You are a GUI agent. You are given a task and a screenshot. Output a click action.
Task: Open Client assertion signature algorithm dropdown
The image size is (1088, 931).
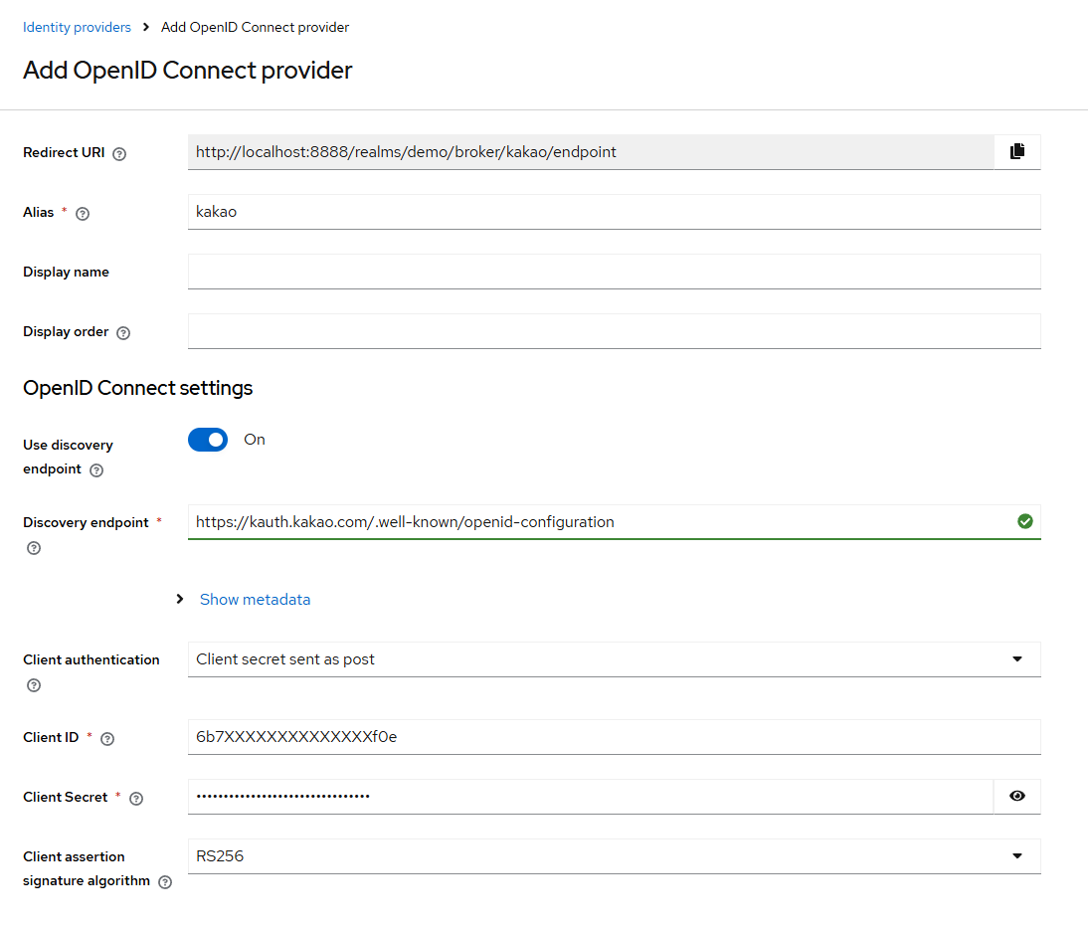click(614, 856)
